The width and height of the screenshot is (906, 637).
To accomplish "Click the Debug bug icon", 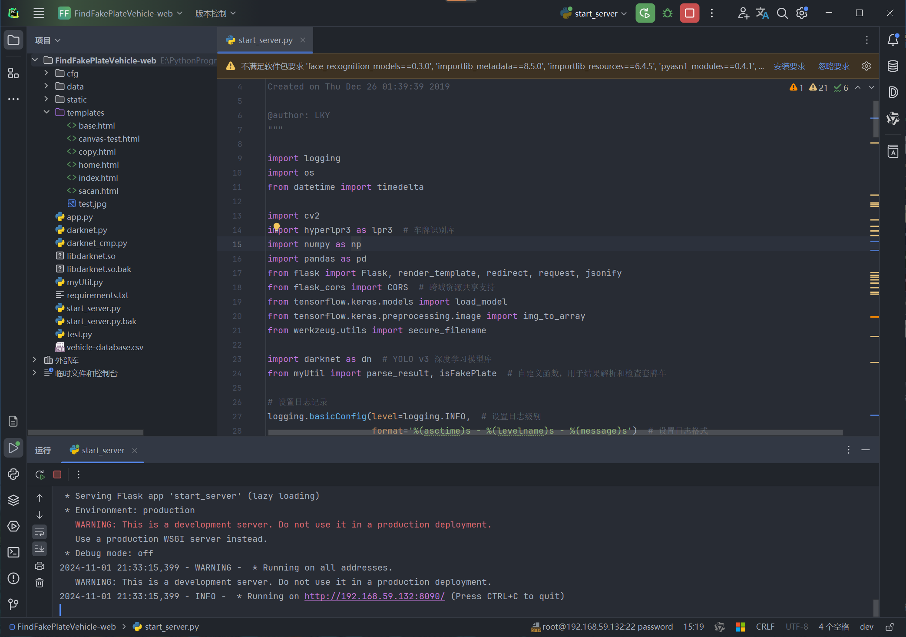I will coord(668,13).
